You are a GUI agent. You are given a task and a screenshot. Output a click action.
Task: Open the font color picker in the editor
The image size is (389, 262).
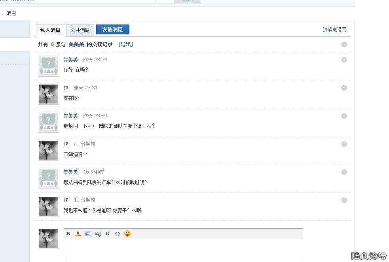(x=78, y=234)
